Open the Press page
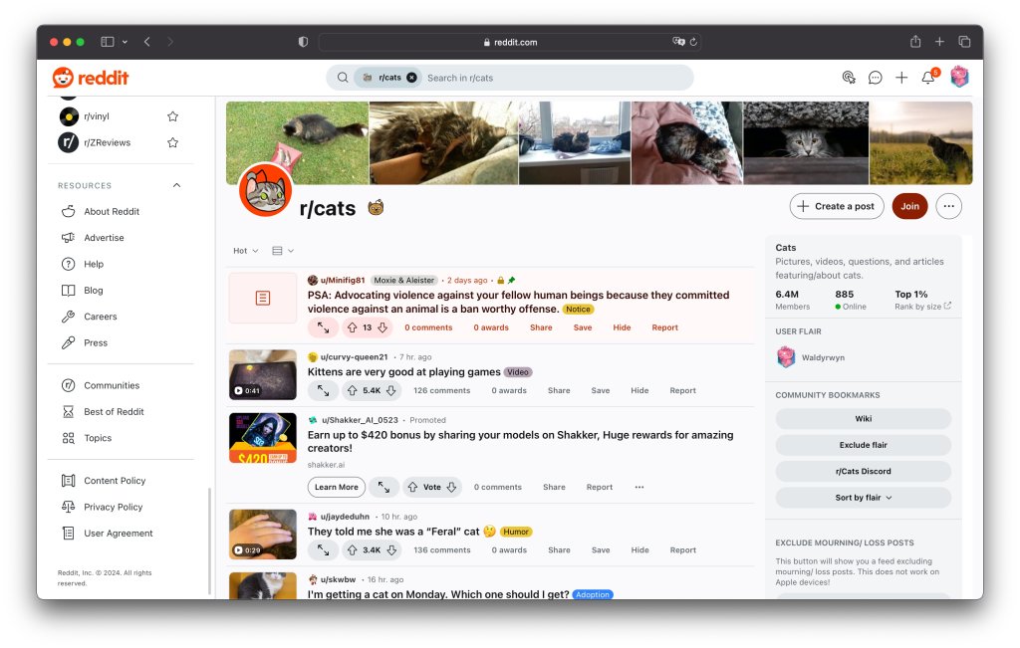The image size is (1020, 648). coord(96,342)
